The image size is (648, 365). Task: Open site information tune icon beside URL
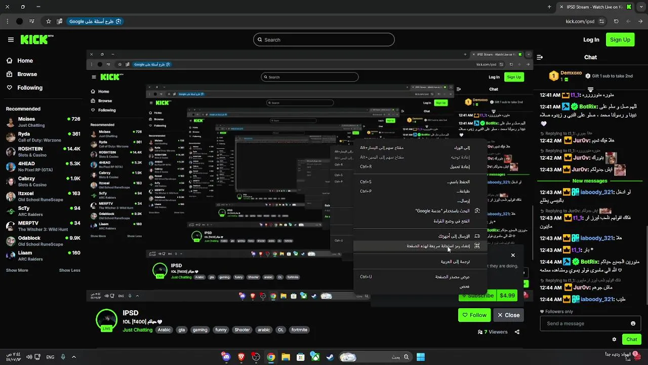click(601, 21)
